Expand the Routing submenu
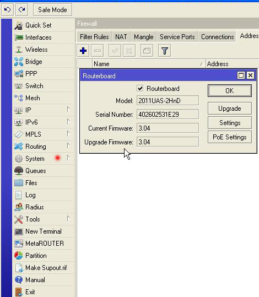The height and width of the screenshot is (297, 259). pos(68,146)
